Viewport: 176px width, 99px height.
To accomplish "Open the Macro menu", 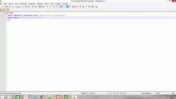I will click(46, 4).
